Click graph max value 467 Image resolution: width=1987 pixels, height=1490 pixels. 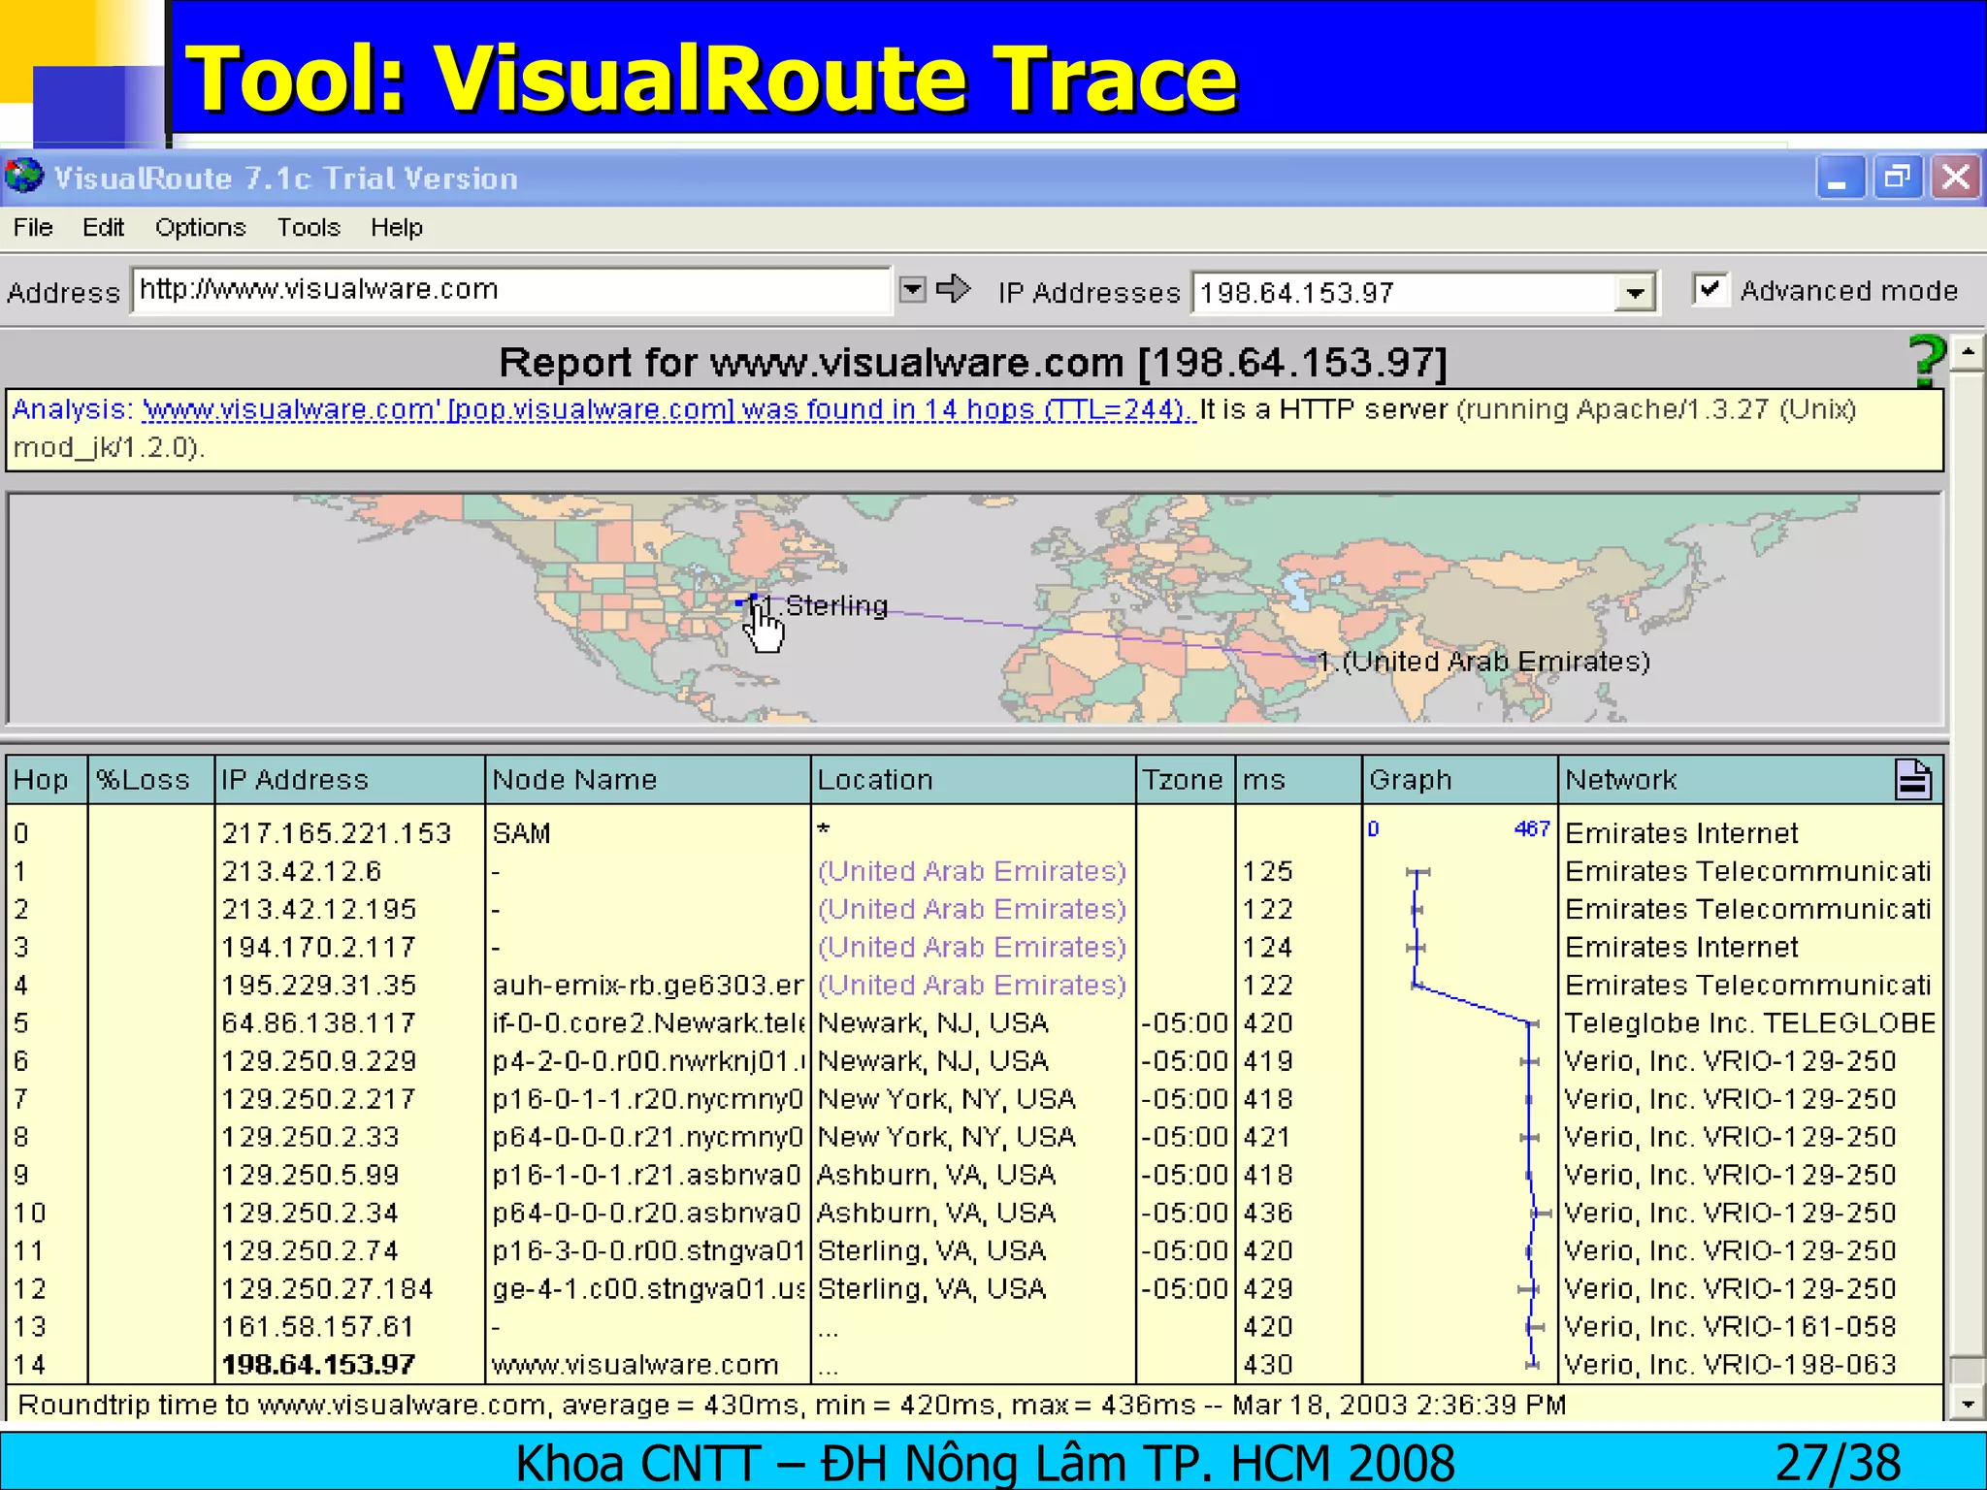pyautogui.click(x=1532, y=829)
